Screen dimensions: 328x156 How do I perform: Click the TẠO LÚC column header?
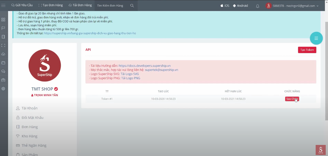pyautogui.click(x=163, y=91)
